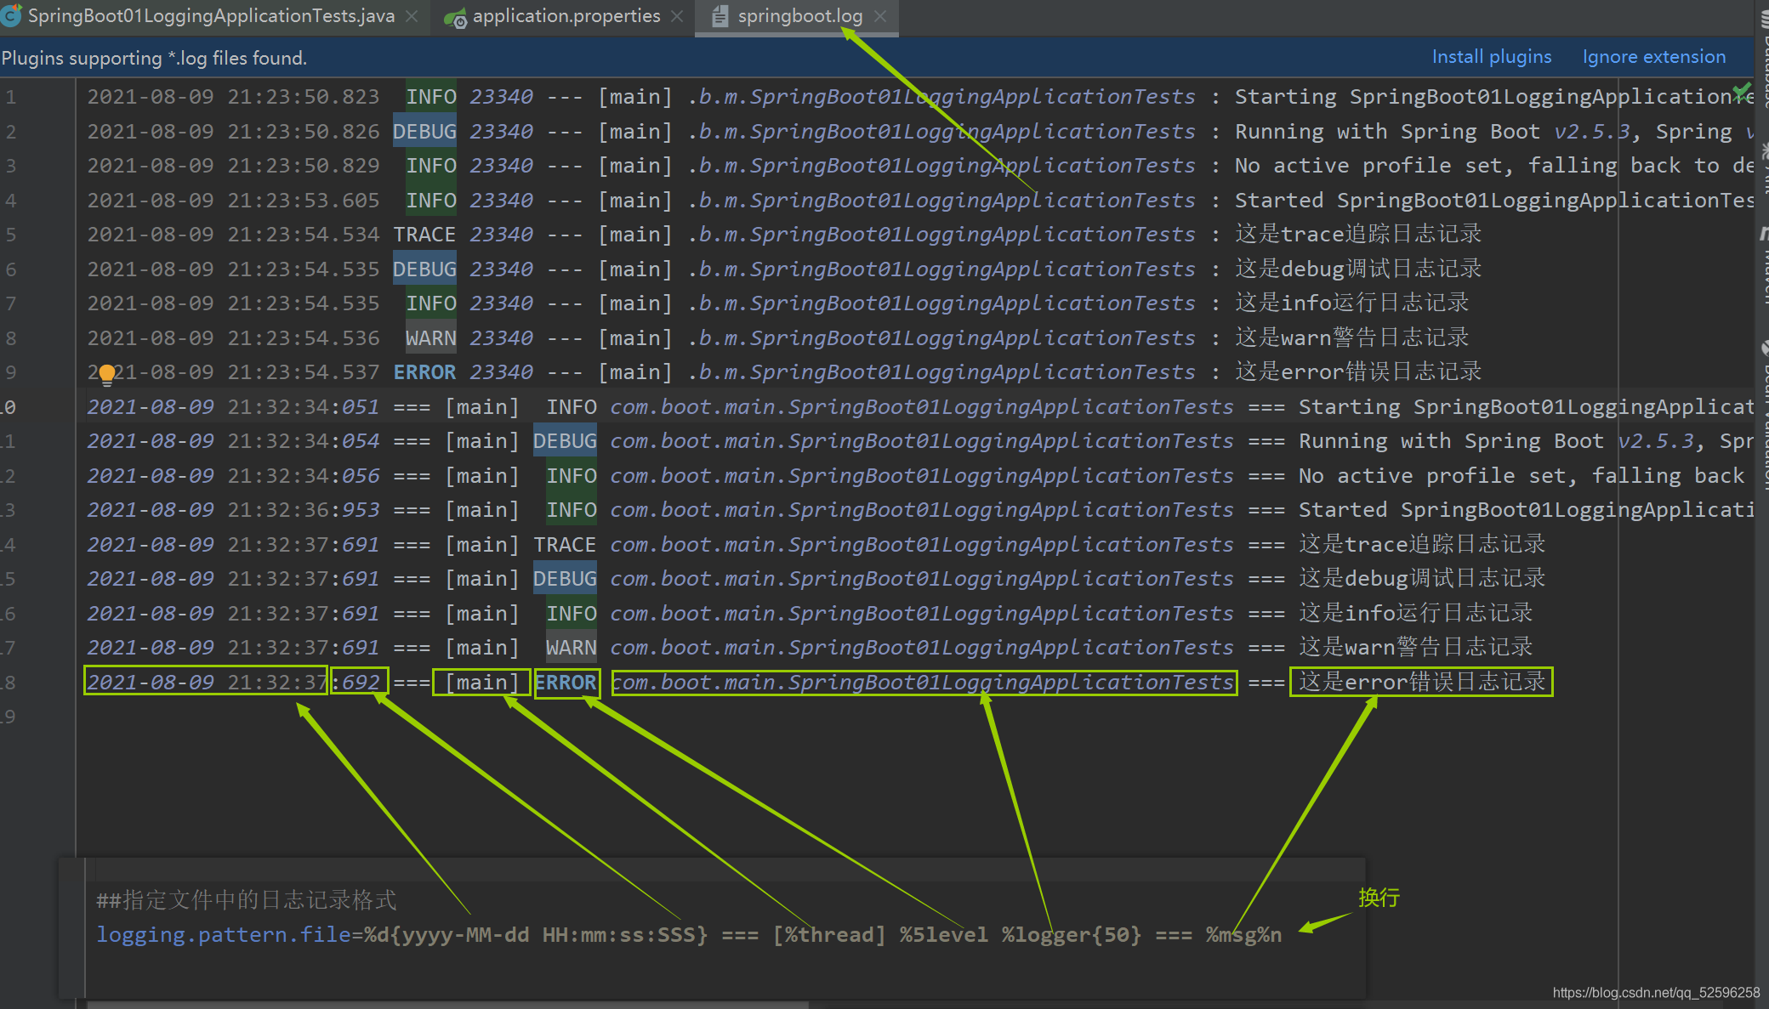Click timestamp '2021-08-09 21:32:36:953'
Viewport: 1769px width, 1009px height.
click(x=233, y=510)
